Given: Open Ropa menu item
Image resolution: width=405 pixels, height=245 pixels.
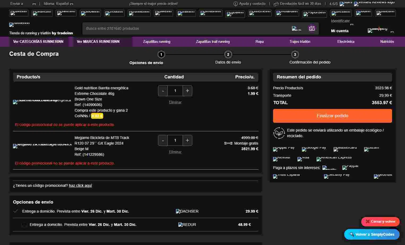Looking at the screenshot, I should pyautogui.click(x=260, y=42).
